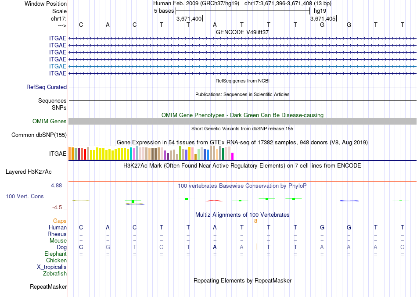Open Multiz Alignments of 100 Vertebrates title
This screenshot has height=297, width=417.
click(x=242, y=215)
